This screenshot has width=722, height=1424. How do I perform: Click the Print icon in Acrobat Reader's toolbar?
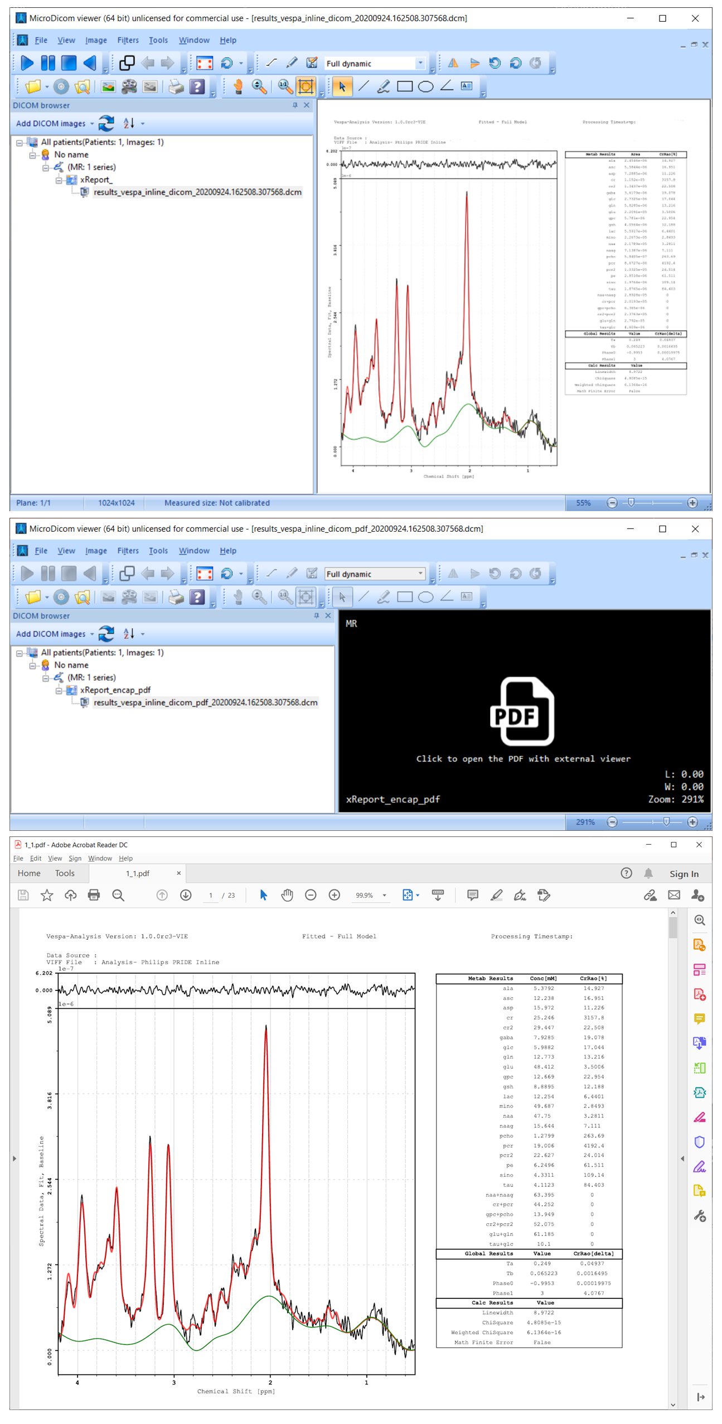click(94, 895)
